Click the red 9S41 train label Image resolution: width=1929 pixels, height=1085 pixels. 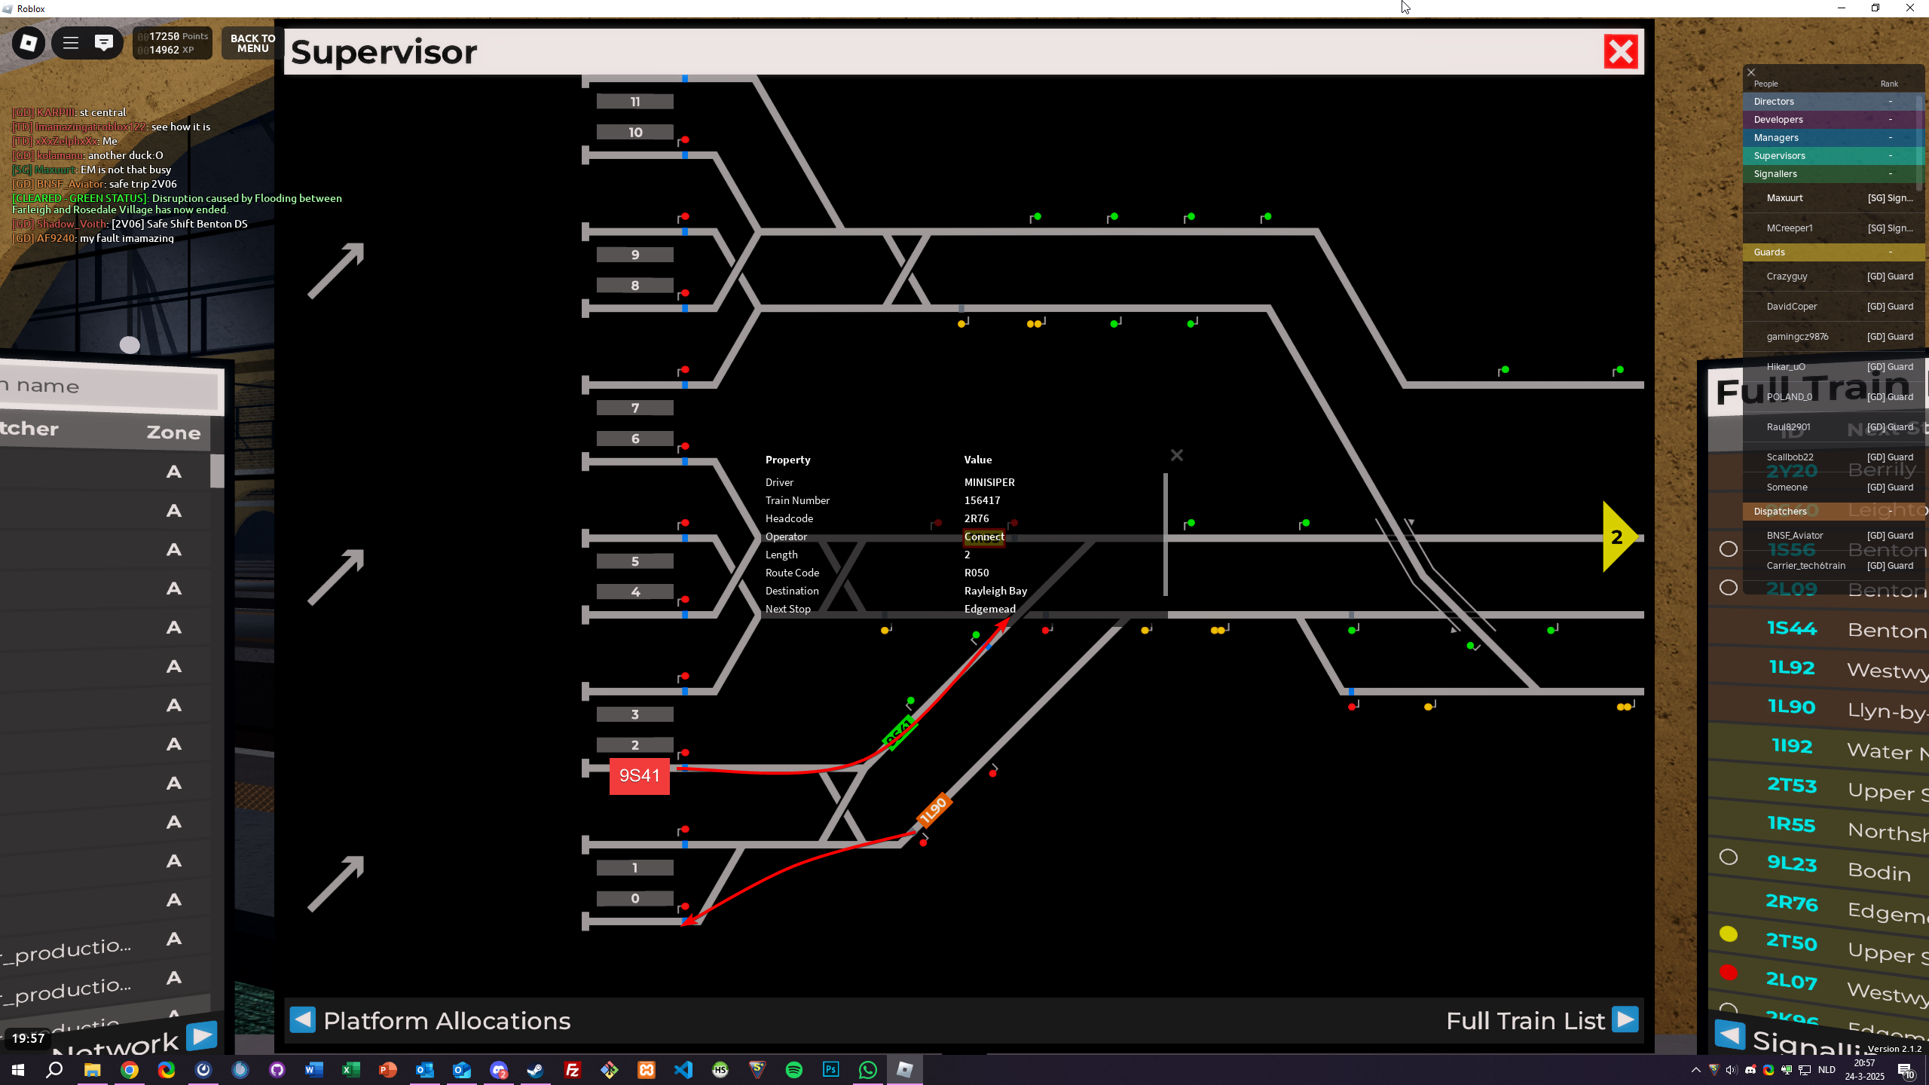(x=639, y=776)
